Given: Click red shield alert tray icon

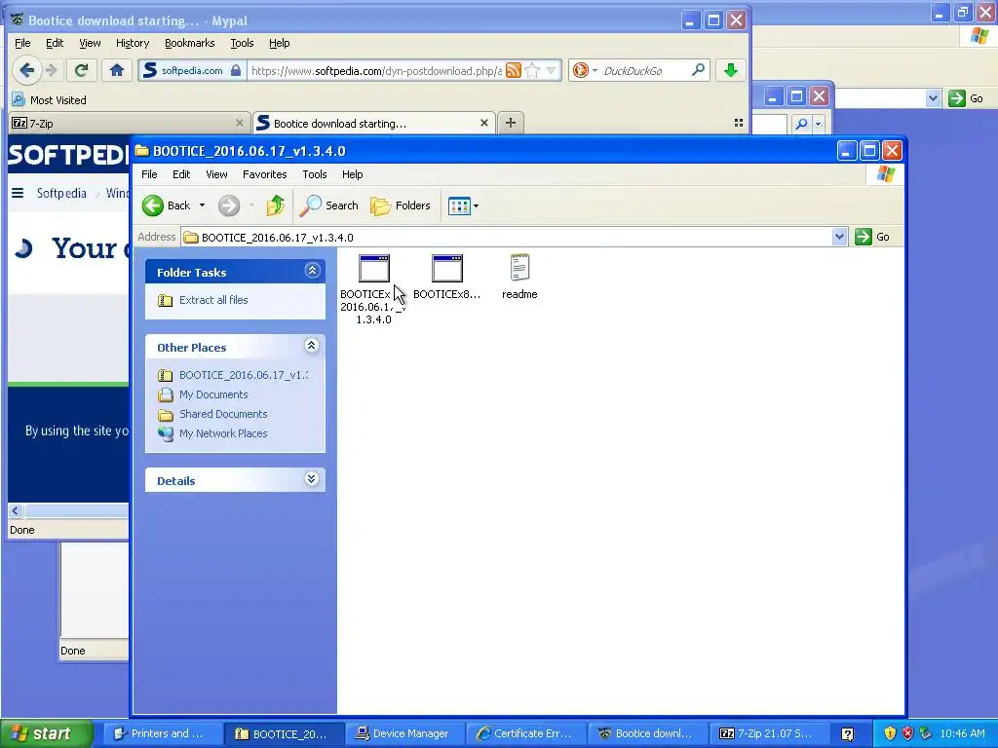Looking at the screenshot, I should click(x=907, y=733).
